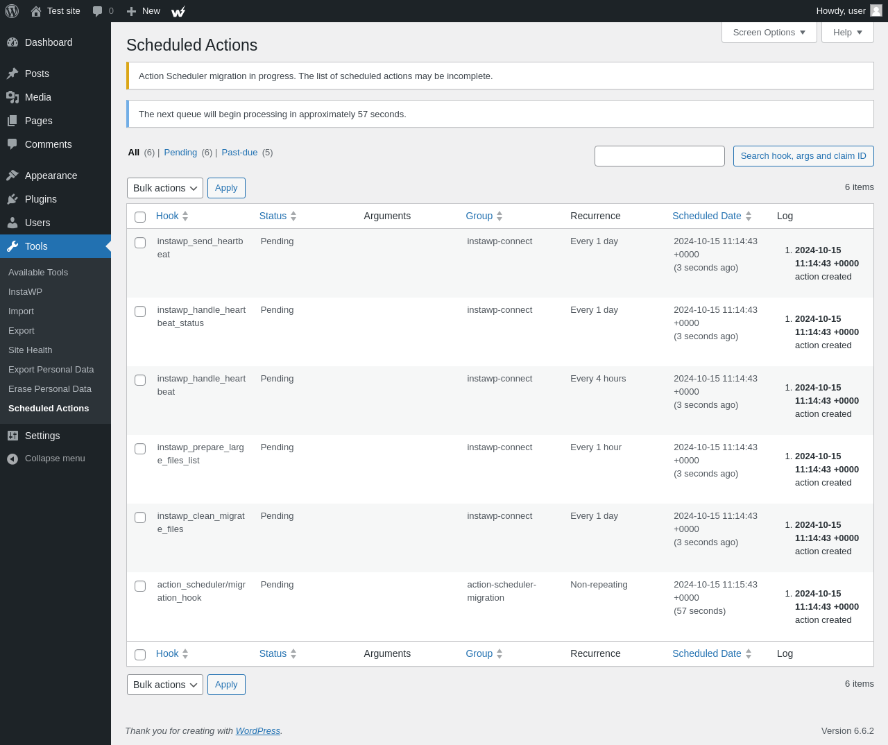Viewport: 888px width, 745px height.
Task: Tick the select-all checkbox in table header
Action: tap(140, 217)
